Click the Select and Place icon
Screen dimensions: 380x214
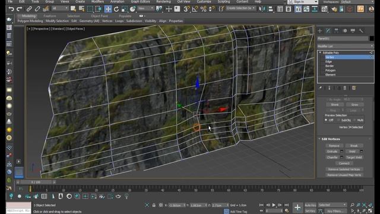tap(132, 9)
